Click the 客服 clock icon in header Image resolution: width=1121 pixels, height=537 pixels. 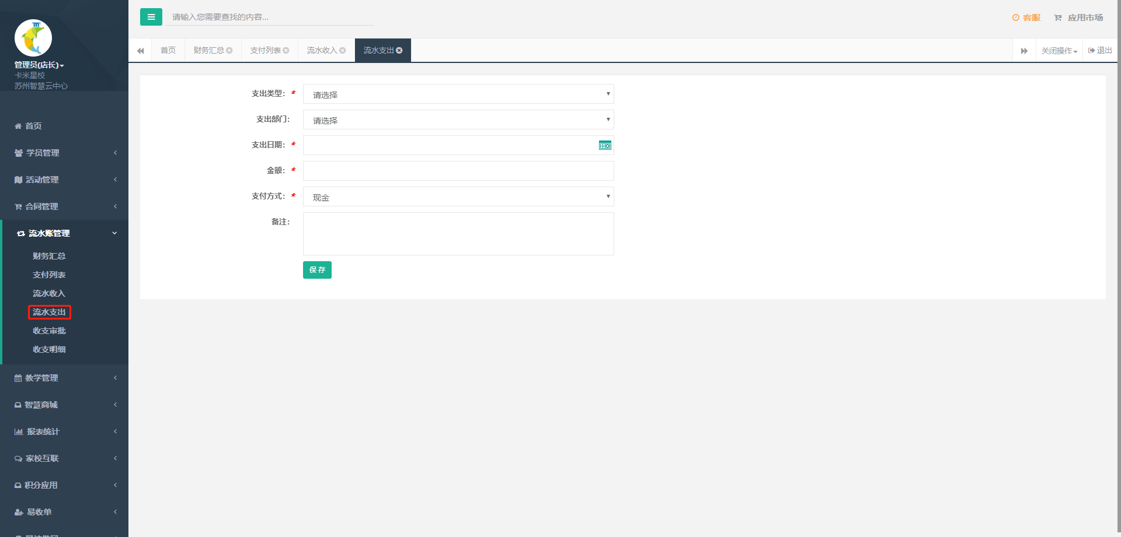(x=1016, y=18)
